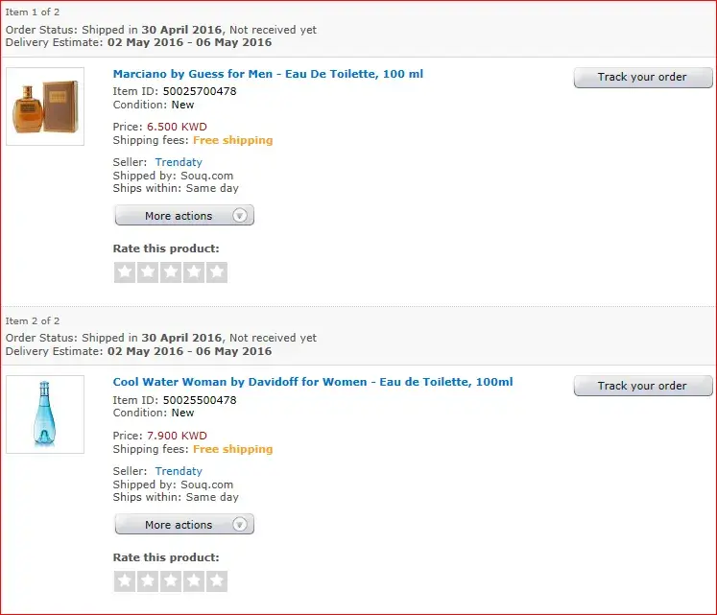Viewport: 717px width, 615px height.
Task: Rate Cool Water Woman five stars
Action: [217, 581]
